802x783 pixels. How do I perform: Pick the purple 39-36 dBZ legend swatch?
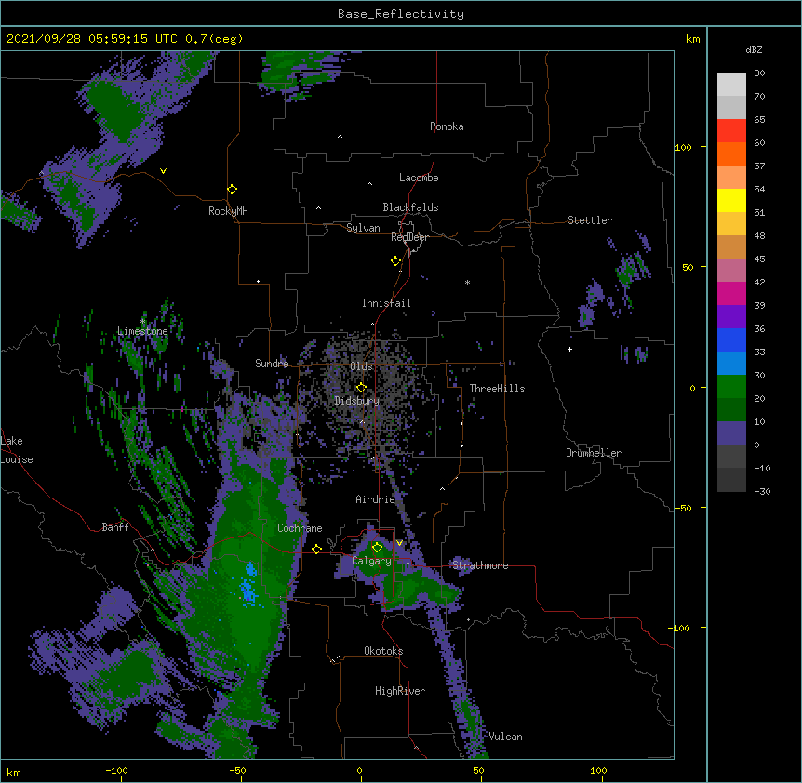[731, 316]
